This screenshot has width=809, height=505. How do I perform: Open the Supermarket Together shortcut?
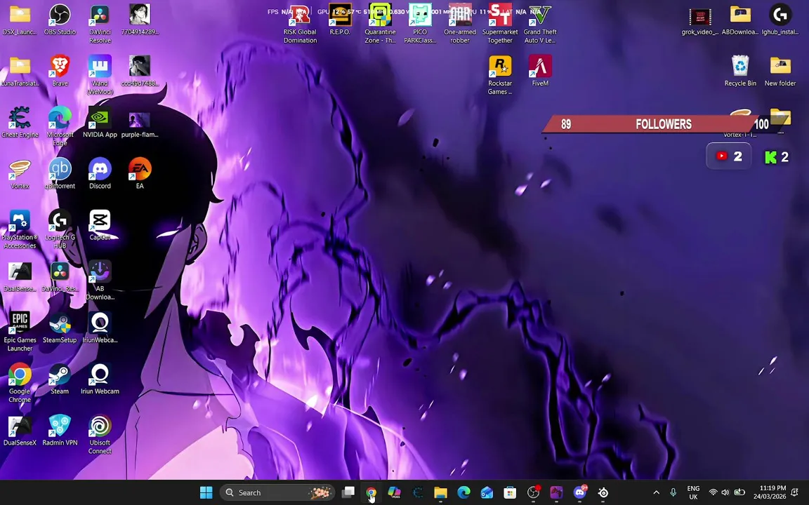(x=500, y=25)
